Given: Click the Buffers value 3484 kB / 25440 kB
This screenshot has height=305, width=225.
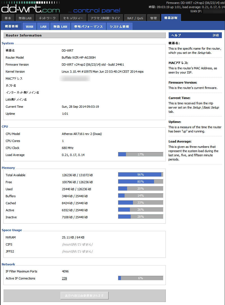Looking at the screenshot, I should (x=75, y=196).
